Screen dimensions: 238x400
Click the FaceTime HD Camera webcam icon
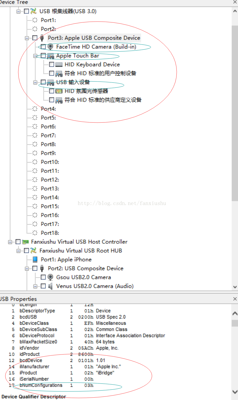coord(50,47)
